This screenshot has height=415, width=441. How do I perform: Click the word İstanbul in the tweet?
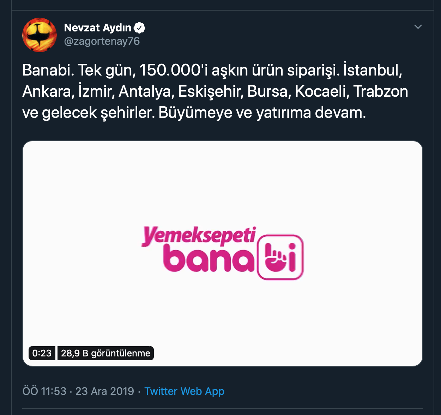pos(373,70)
